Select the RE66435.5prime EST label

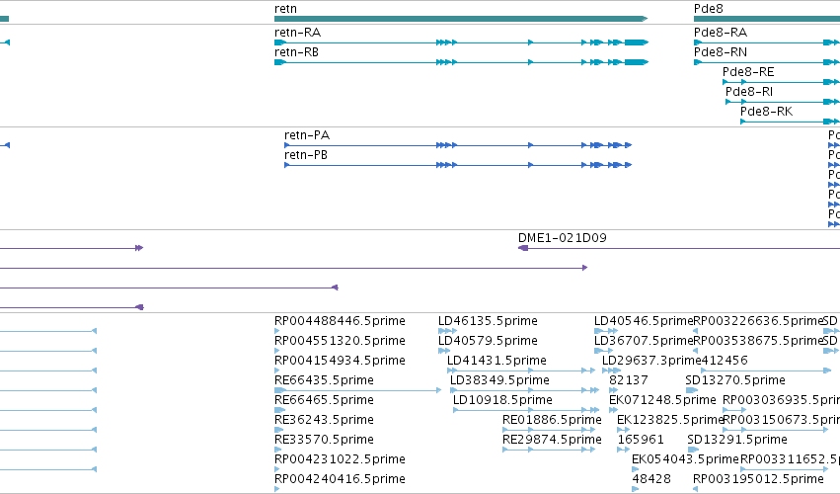pos(324,380)
